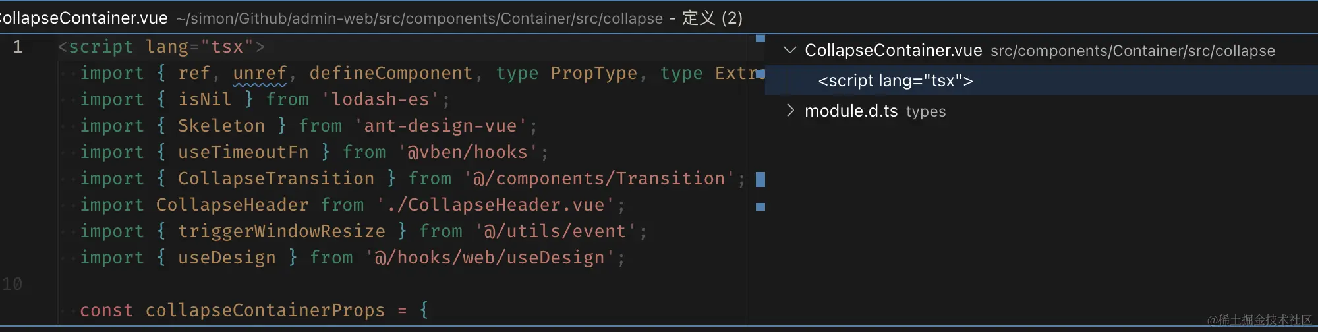Open CollapseContainer.vue from the peek title
This screenshot has width=1318, height=332.
pos(84,18)
